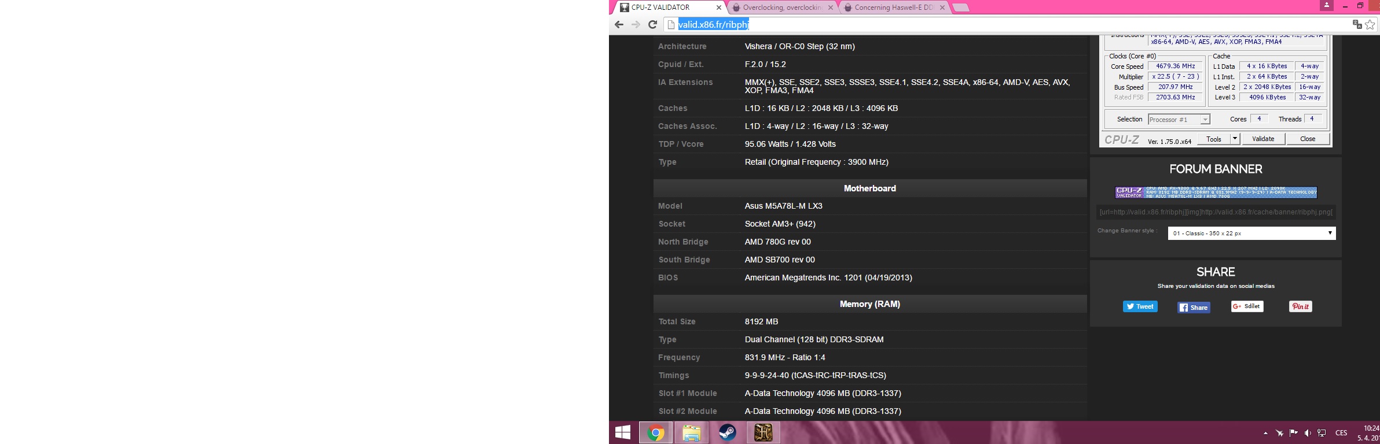Image resolution: width=1380 pixels, height=444 pixels.
Task: Click the 95.06 Watts / 1.428 Volts value
Action: pyautogui.click(x=790, y=144)
